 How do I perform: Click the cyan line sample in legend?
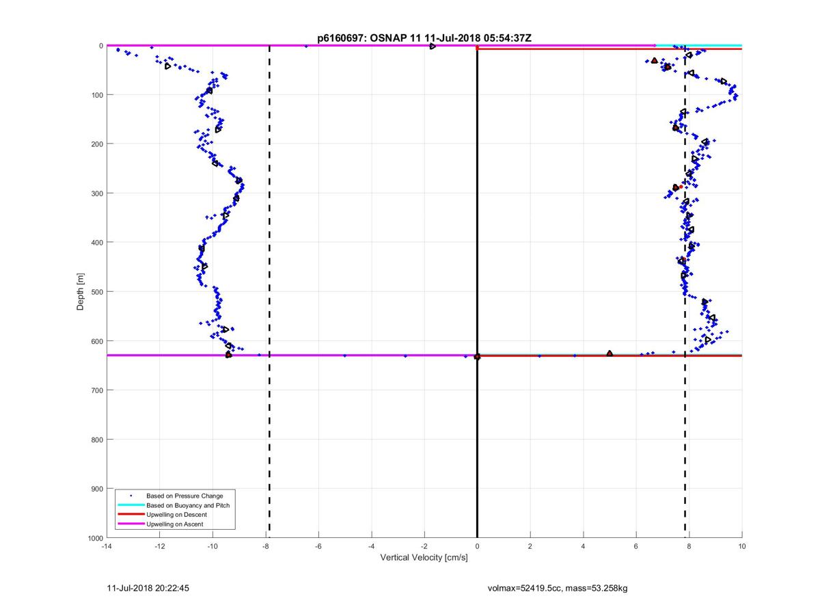click(130, 505)
